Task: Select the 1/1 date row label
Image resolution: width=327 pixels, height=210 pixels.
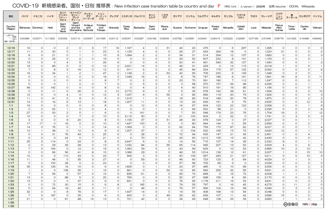Action: click(11, 105)
